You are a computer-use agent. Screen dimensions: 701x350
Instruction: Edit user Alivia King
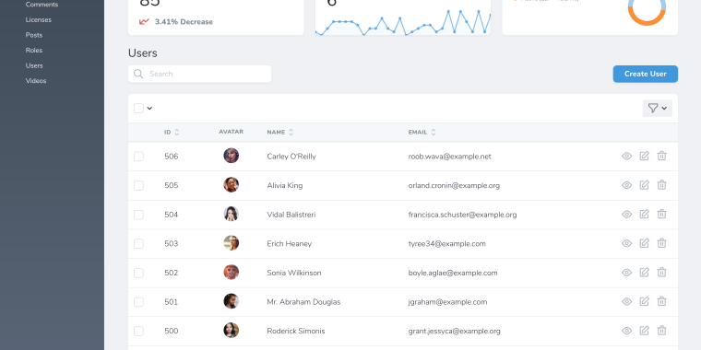click(x=644, y=185)
